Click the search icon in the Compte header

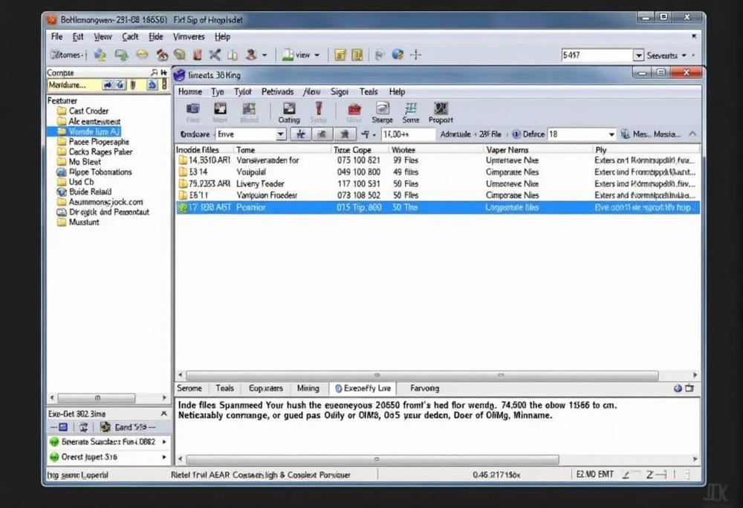(154, 73)
